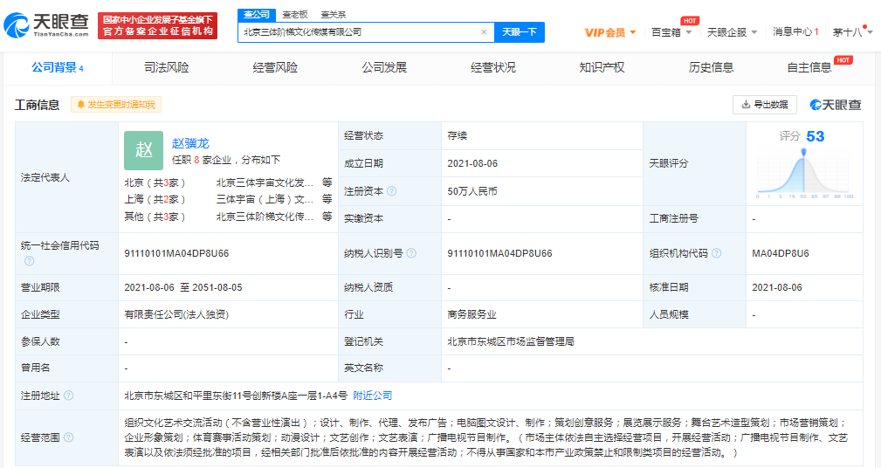Open 北京三体阶梯文化传... company link

click(x=265, y=217)
